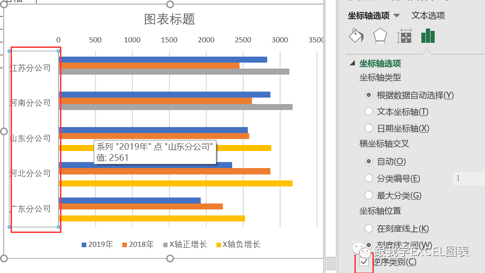
Task: Select the green Axis Options chart icon
Action: [427, 35]
